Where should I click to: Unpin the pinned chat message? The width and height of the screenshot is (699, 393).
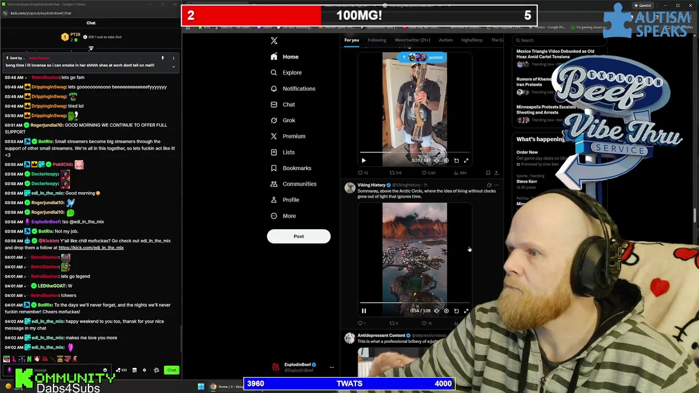162,58
